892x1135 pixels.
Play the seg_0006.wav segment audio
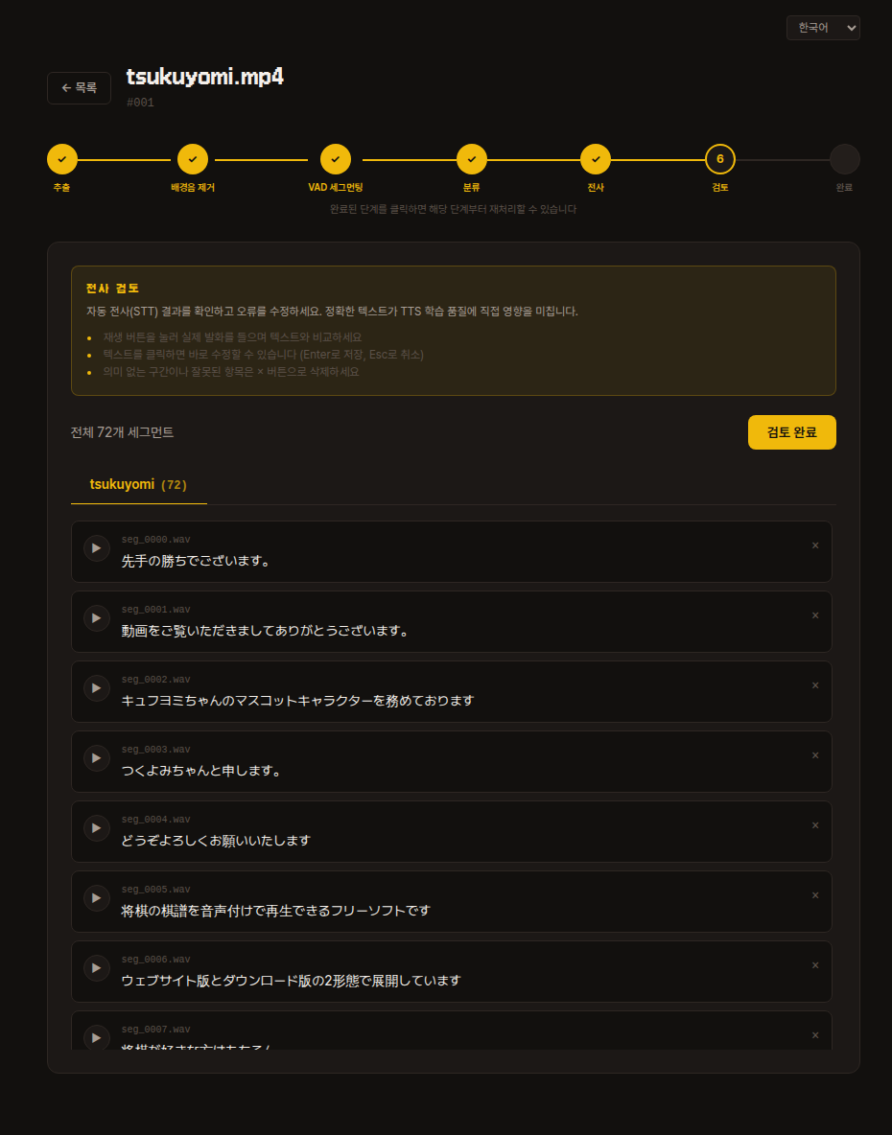(x=96, y=967)
